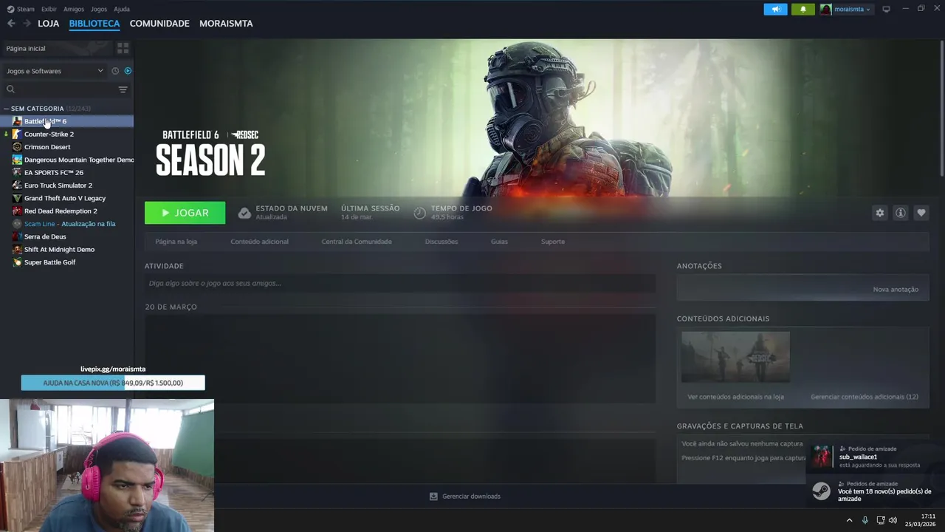
Task: Switch to the BIBLIOTECA tab
Action: coord(94,24)
